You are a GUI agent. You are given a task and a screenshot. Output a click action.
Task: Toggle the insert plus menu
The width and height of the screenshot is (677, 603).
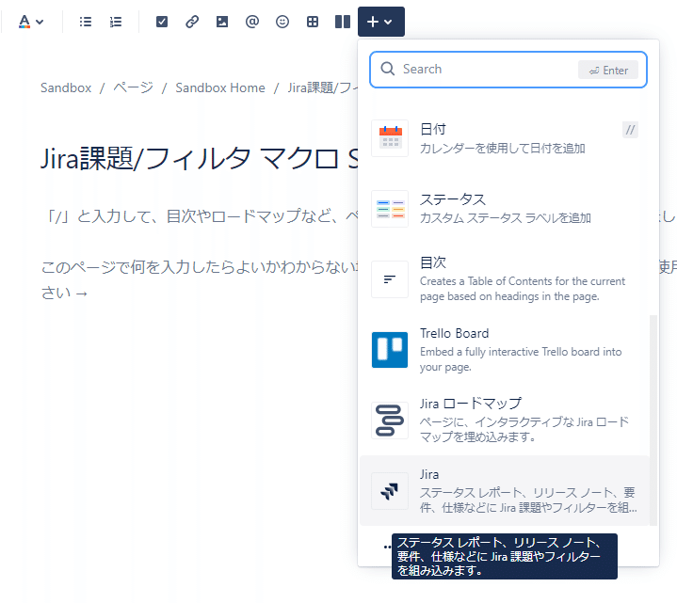380,22
